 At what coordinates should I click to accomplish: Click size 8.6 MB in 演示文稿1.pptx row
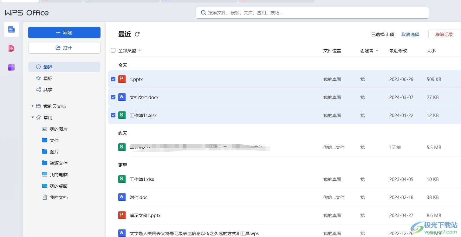tap(434, 215)
